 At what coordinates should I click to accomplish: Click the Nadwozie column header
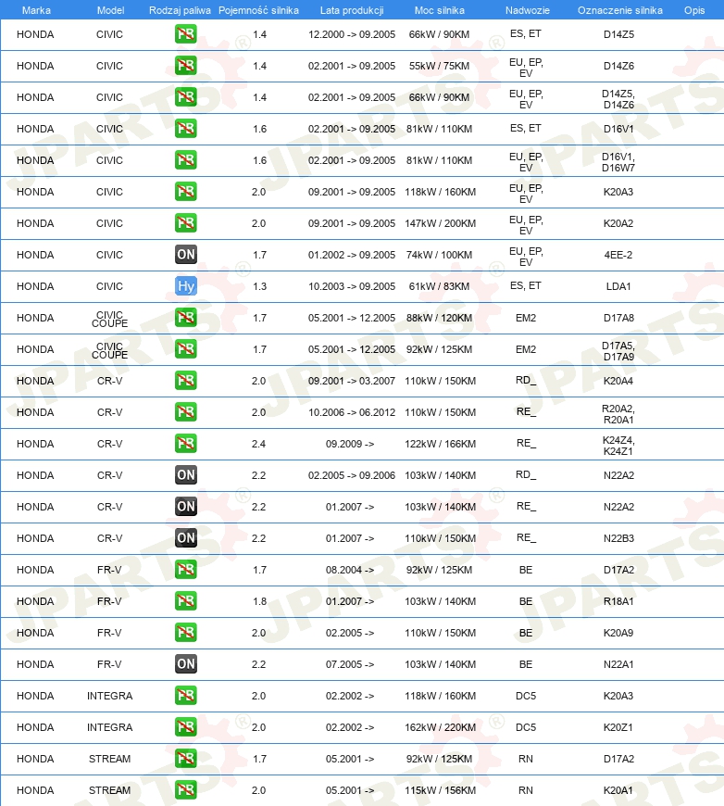coord(527,10)
